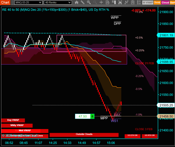The height and width of the screenshot is (147, 175).
Task: Click the Mnt VWAP red bar
Action: [x=25, y=131]
